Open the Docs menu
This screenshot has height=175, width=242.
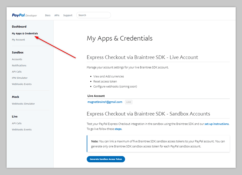click(48, 15)
